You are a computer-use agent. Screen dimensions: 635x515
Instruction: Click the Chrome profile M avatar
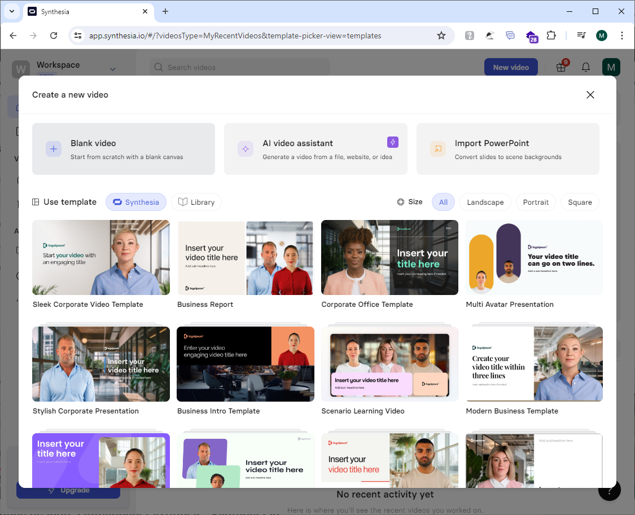(x=601, y=36)
